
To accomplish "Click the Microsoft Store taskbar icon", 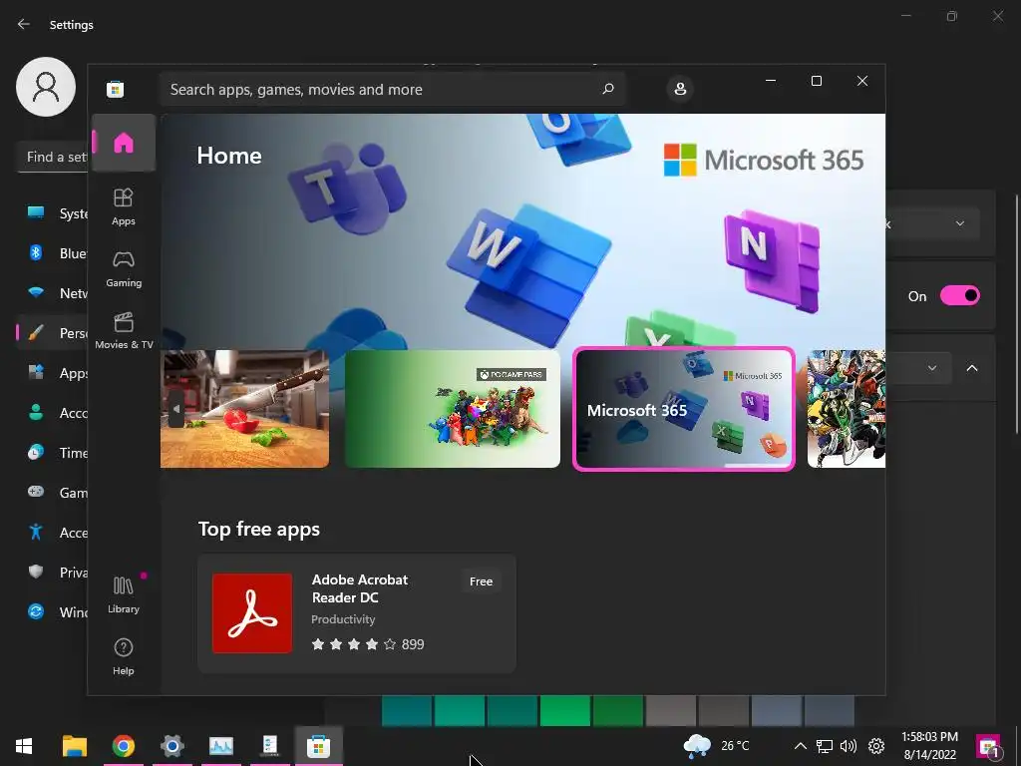I will 318,746.
